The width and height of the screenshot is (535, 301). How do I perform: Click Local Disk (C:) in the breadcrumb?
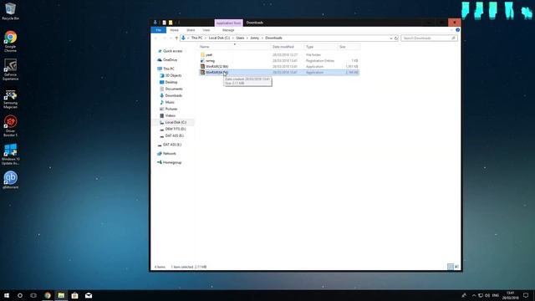point(219,38)
